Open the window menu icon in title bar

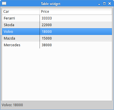pyautogui.click(x=4, y=3)
